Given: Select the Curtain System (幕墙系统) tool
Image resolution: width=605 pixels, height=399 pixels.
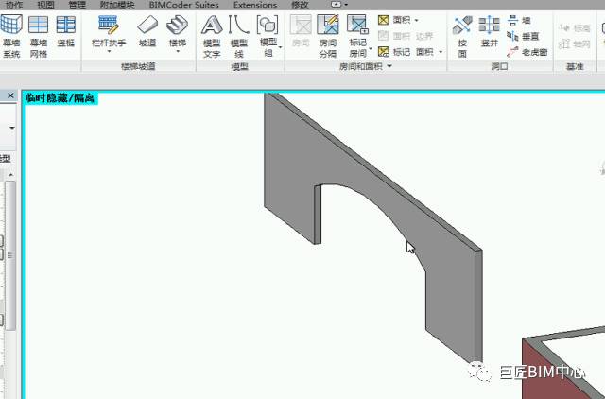Looking at the screenshot, I should [10, 36].
